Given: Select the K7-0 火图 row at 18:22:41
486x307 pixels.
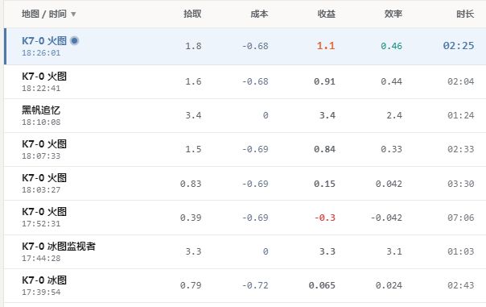Looking at the screenshot, I should pyautogui.click(x=245, y=81).
